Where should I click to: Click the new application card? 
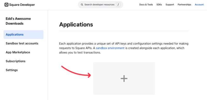click(124, 78)
